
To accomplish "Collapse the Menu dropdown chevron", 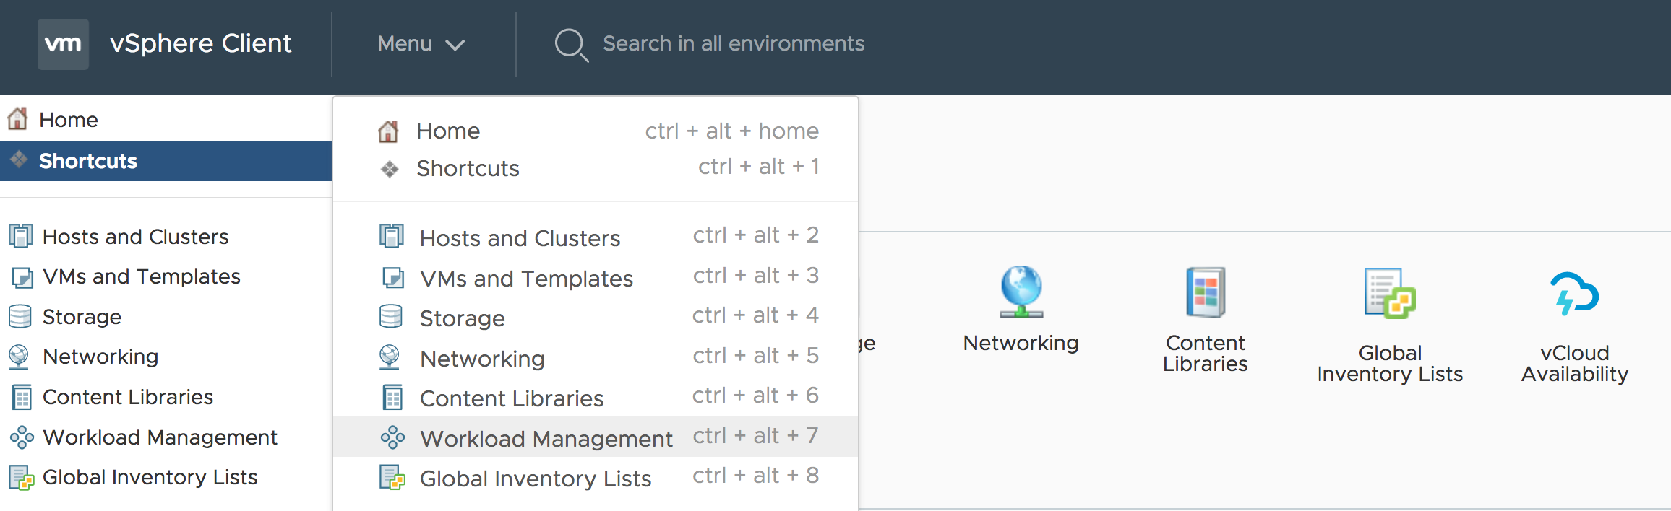I will pos(455,45).
